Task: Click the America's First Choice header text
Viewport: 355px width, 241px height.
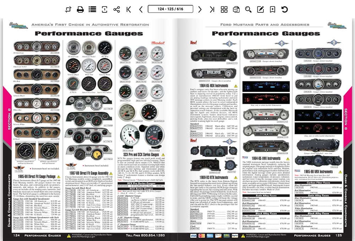Action: tap(90, 25)
